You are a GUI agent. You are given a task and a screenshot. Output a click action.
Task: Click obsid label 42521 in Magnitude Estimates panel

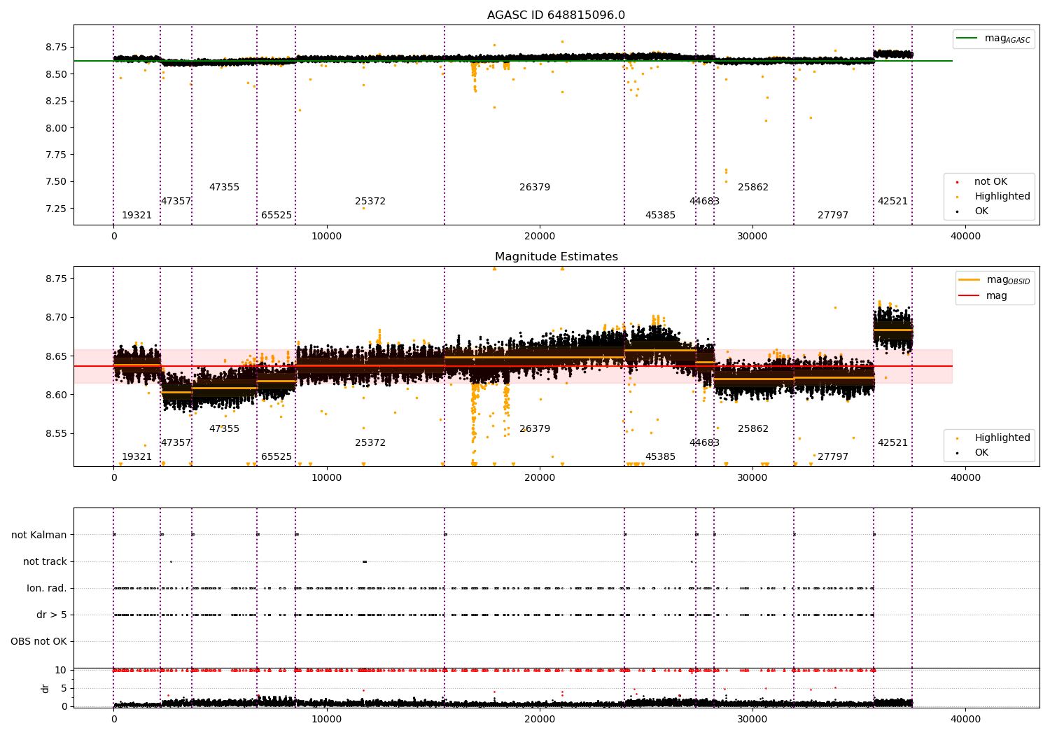tap(892, 443)
